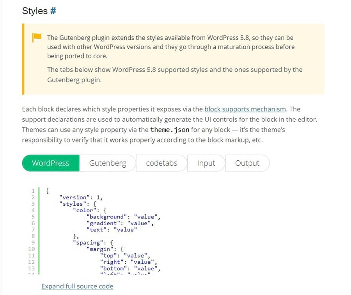Show the Output tab

click(x=247, y=163)
